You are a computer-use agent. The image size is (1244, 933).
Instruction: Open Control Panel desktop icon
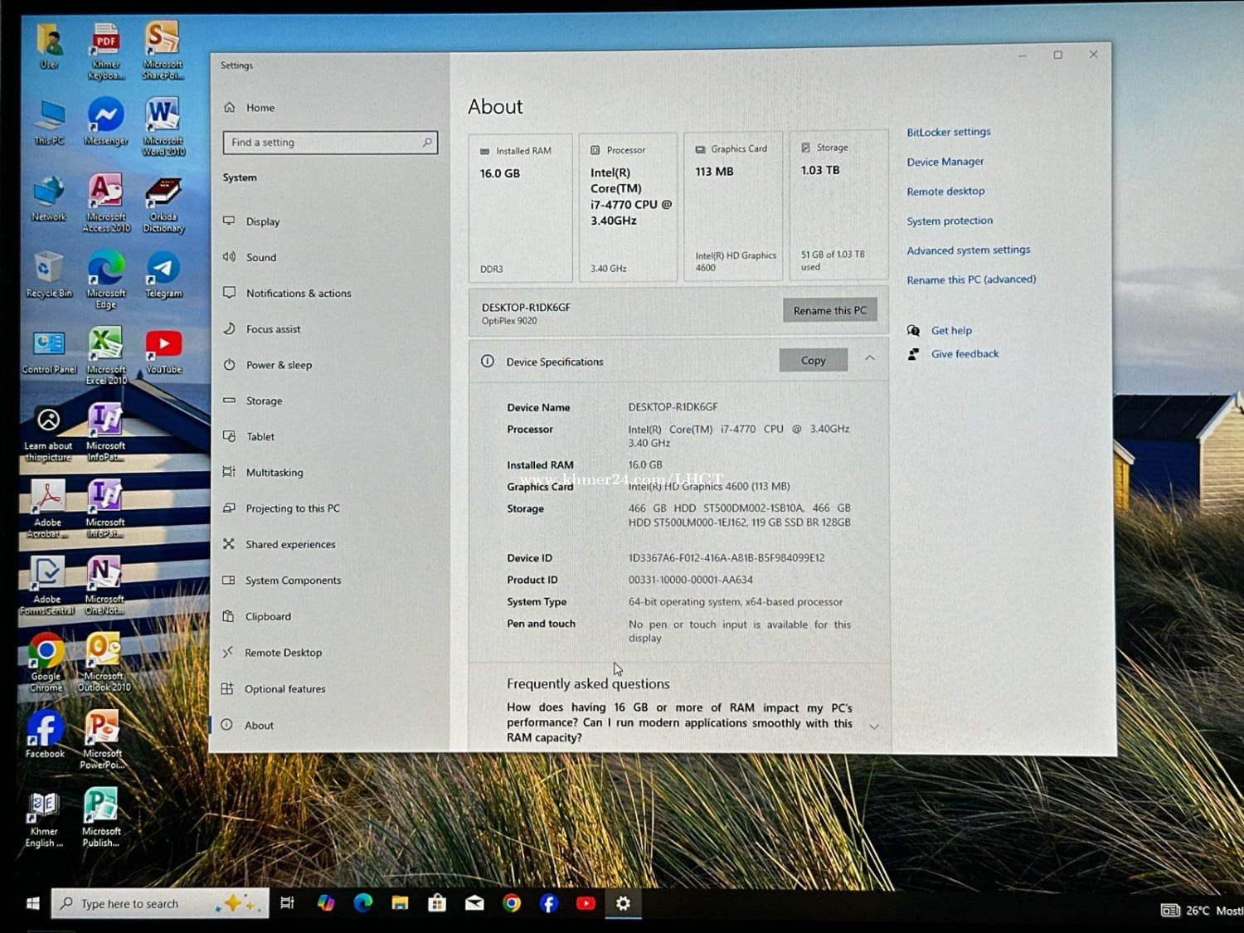(x=49, y=347)
